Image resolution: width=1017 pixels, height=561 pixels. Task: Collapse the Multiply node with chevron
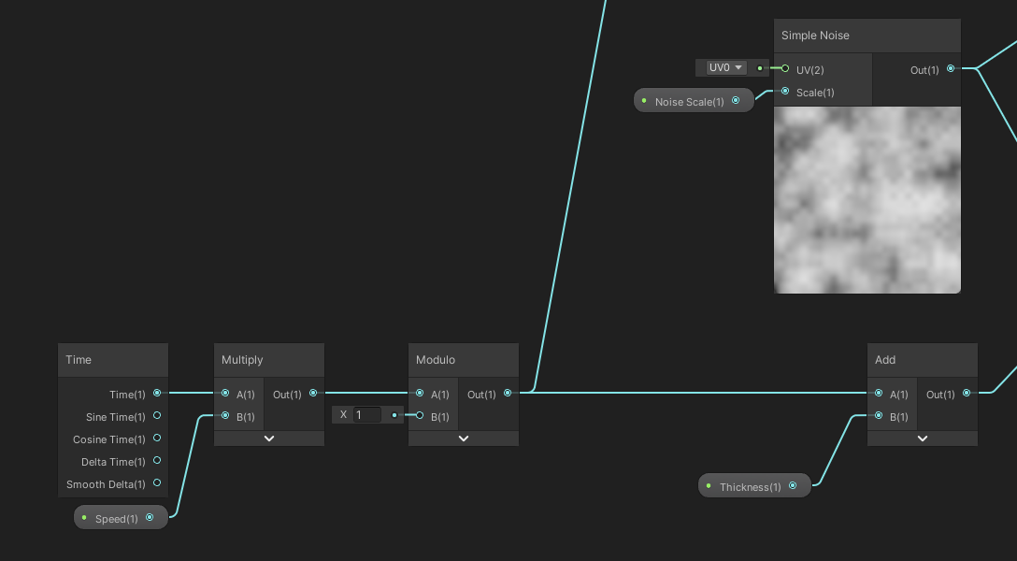coord(269,438)
